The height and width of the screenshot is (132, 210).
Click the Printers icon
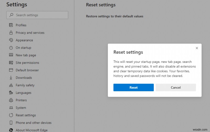pos(11,100)
